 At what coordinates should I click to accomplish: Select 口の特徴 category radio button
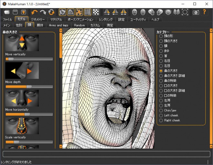(x=161, y=96)
